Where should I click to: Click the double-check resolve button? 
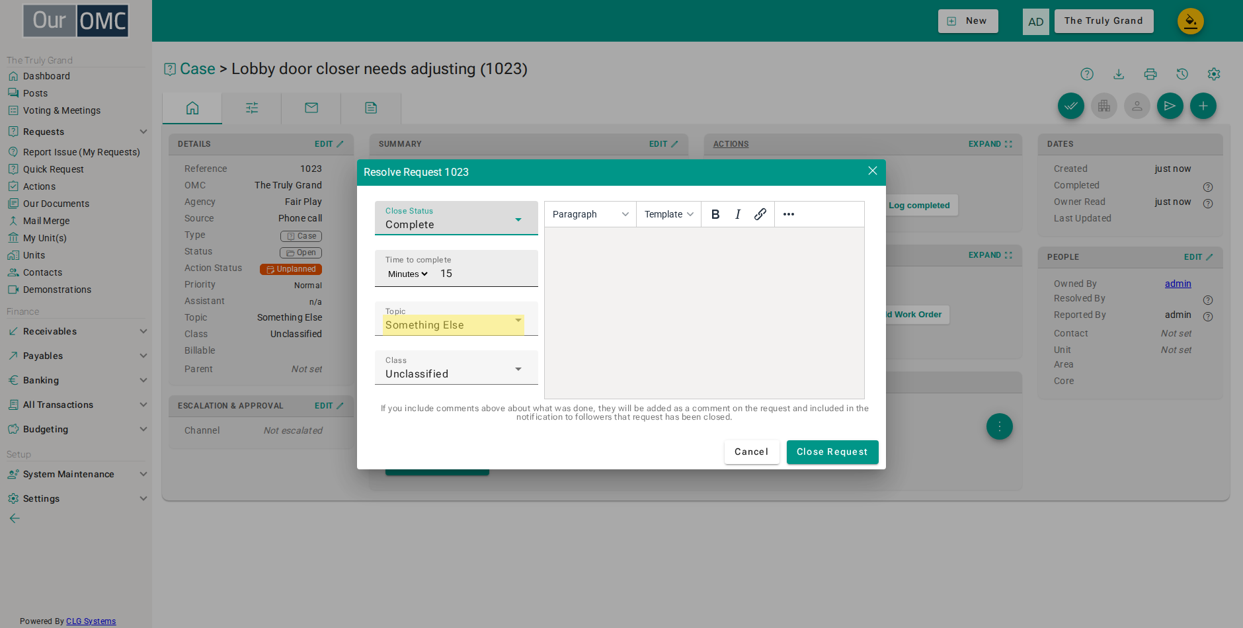click(1071, 106)
